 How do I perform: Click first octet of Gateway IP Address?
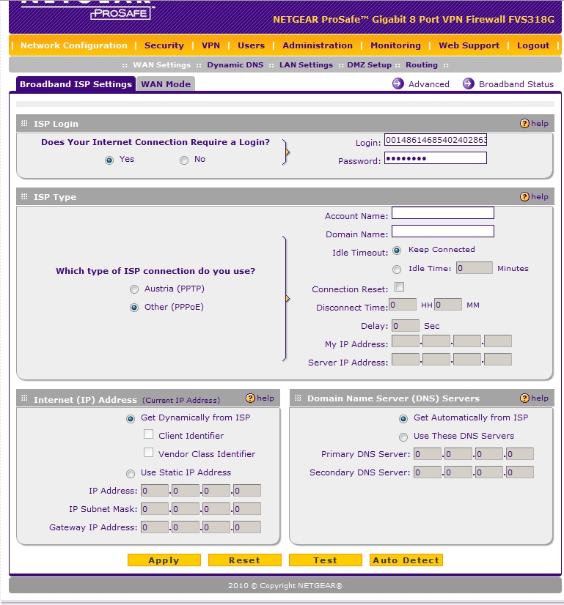point(155,527)
